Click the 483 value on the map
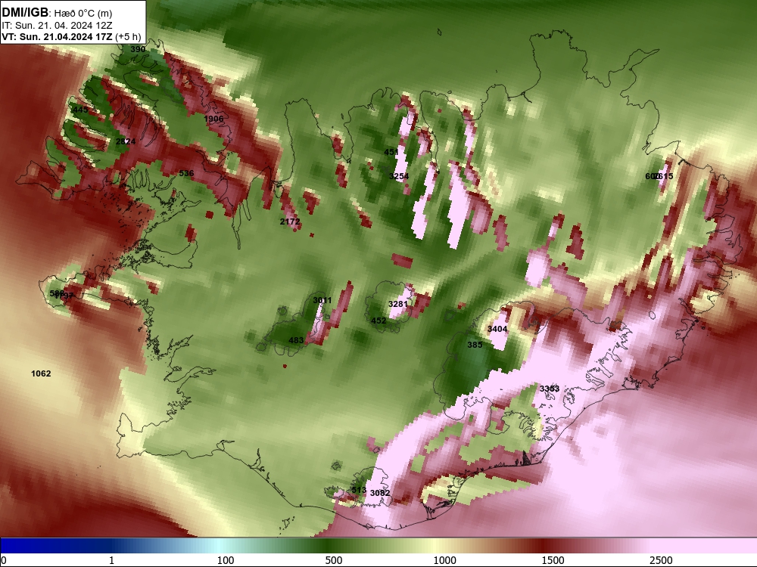Image resolution: width=757 pixels, height=567 pixels. 296,340
